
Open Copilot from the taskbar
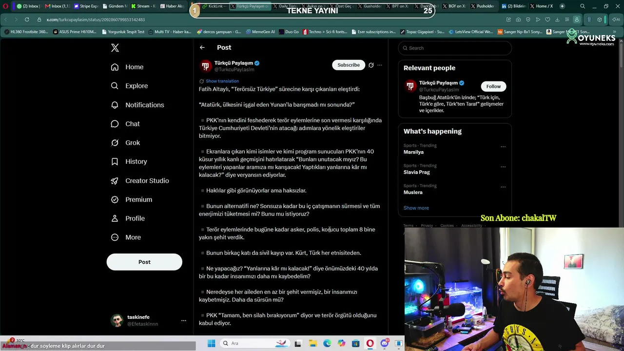pos(341,343)
